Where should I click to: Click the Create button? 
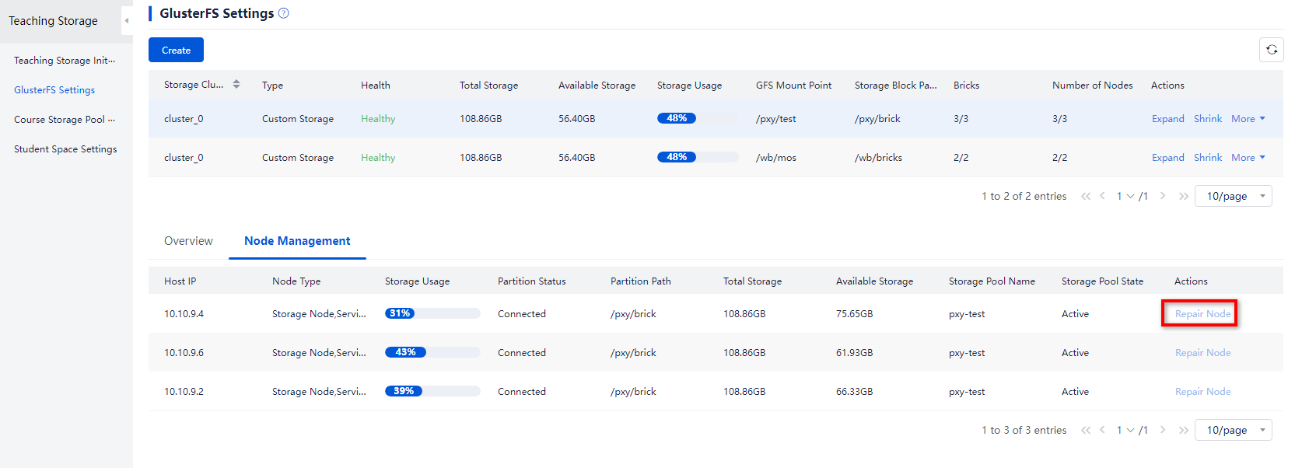176,50
